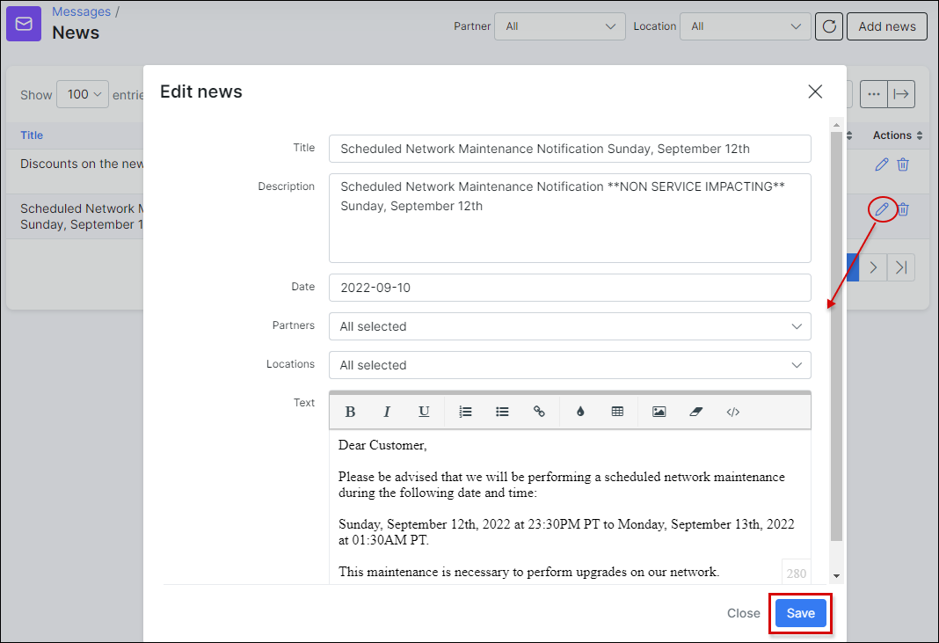
Task: Click the dialog's vertical scrollbar
Action: click(837, 336)
